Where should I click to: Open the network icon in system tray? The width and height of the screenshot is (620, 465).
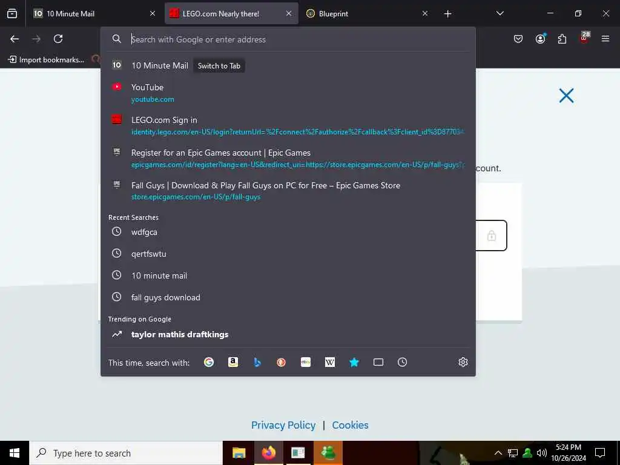click(513, 453)
